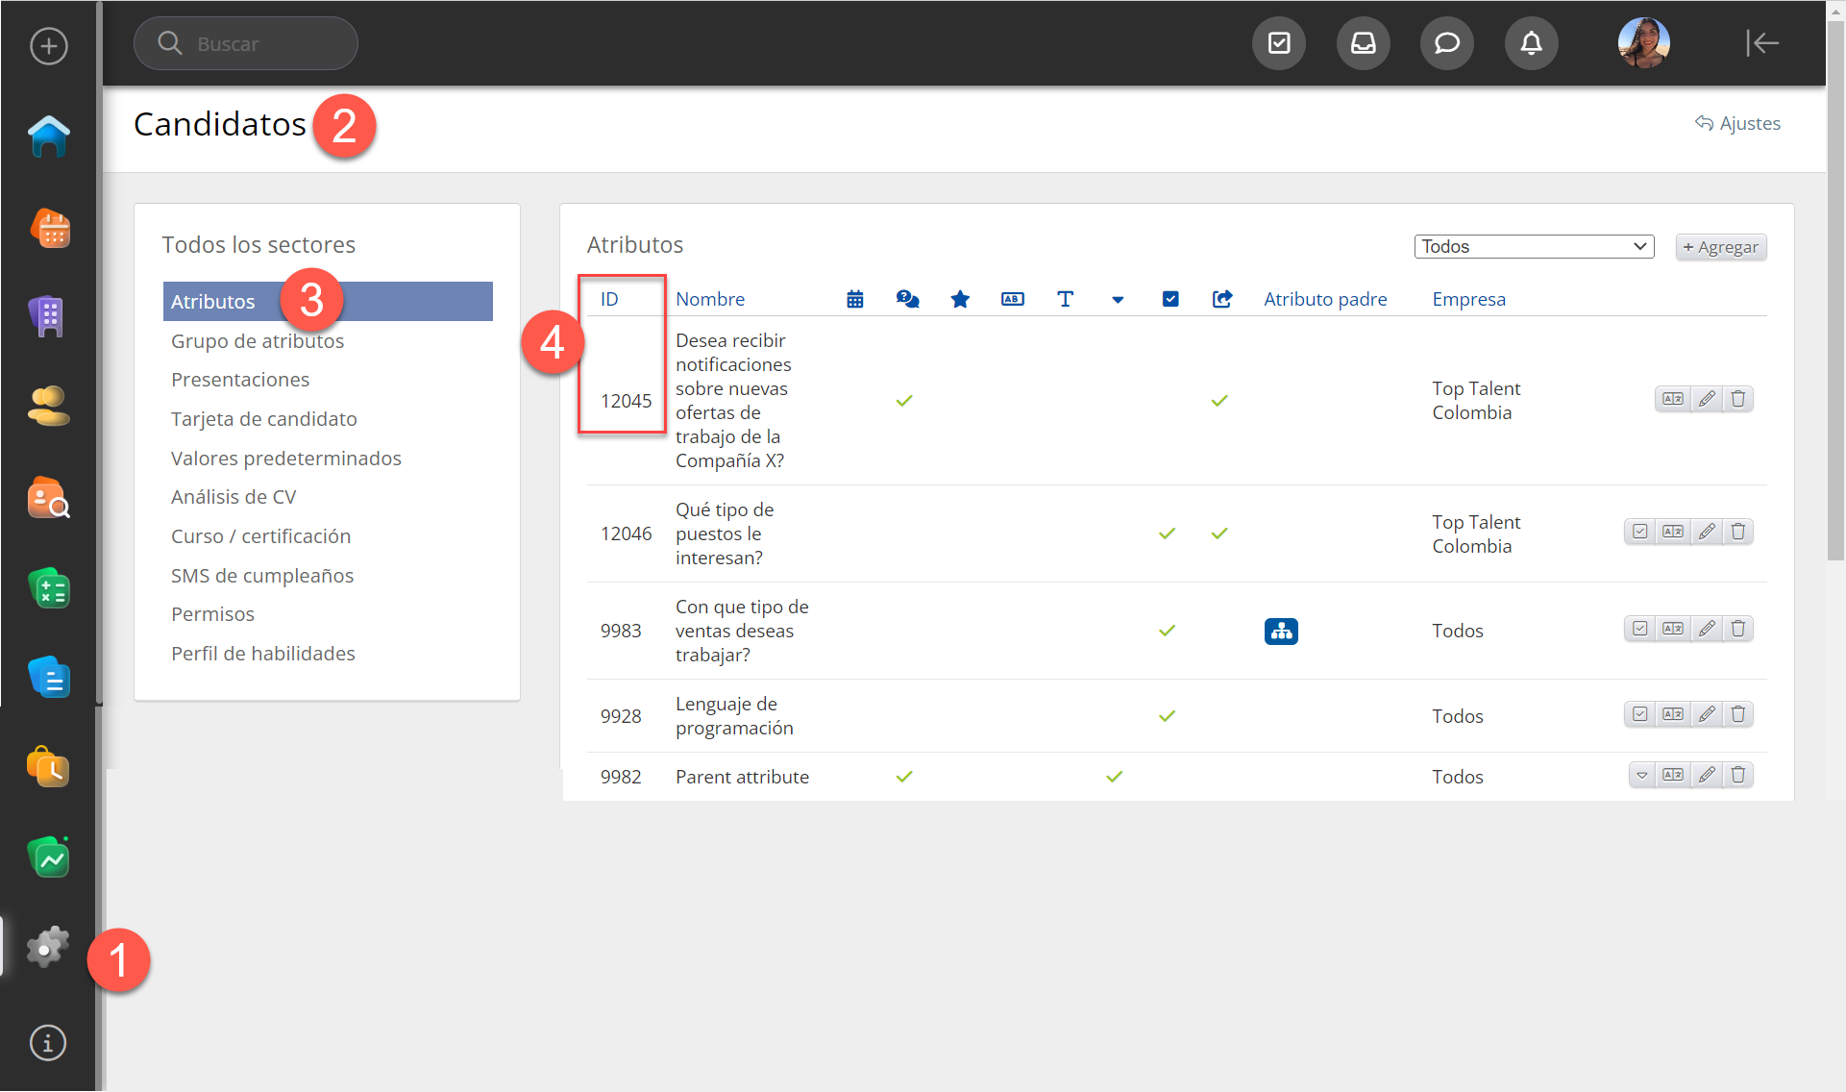This screenshot has width=1846, height=1092.
Task: Click the parent attribute hierarchy icon
Action: [1281, 632]
